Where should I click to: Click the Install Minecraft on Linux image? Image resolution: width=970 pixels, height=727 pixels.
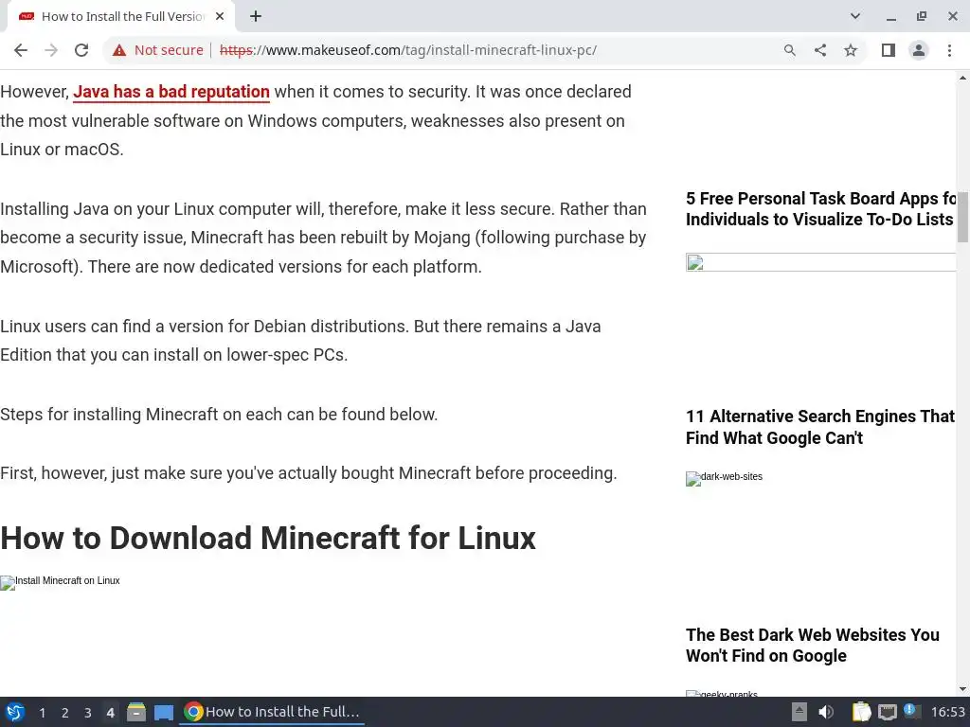click(x=60, y=582)
